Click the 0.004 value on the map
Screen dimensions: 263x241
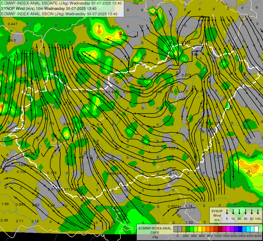[128, 76]
